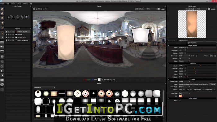Open the Create menu

point(13,4)
